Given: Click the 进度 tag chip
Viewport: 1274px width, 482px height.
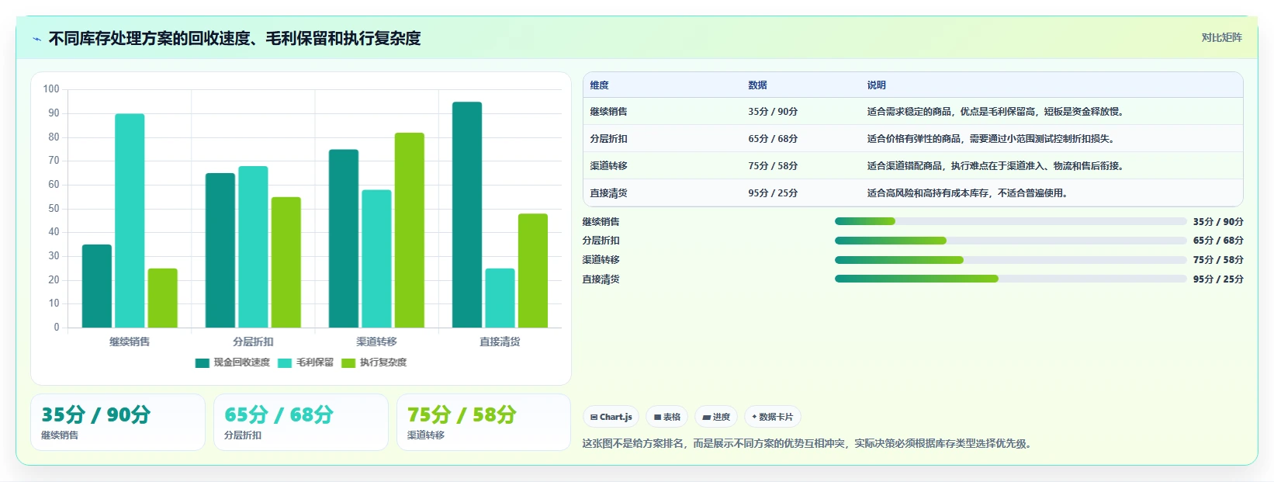Looking at the screenshot, I should (x=716, y=417).
